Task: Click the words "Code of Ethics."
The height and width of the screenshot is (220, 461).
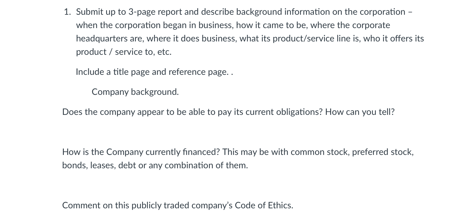Action: 264,206
